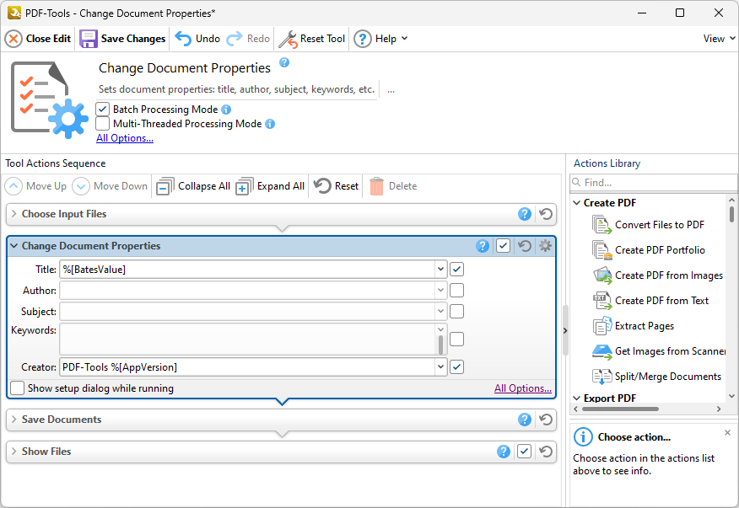The image size is (739, 508).
Task: Click the ellipsis to edit tool description
Action: [391, 89]
